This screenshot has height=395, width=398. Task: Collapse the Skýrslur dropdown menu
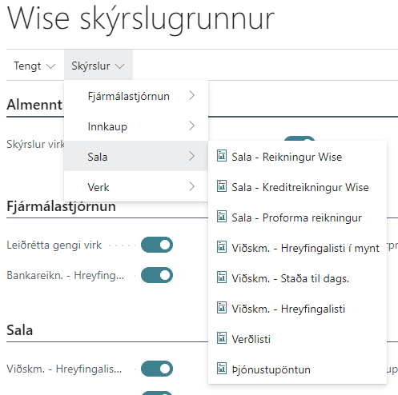98,66
